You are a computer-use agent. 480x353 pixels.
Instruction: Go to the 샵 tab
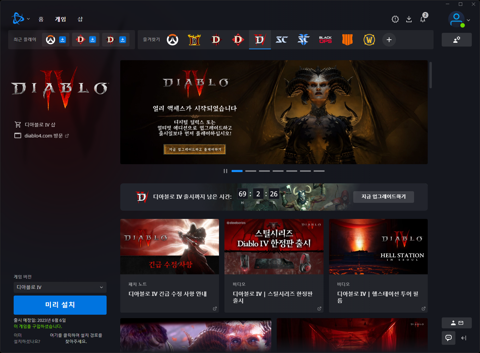click(80, 19)
